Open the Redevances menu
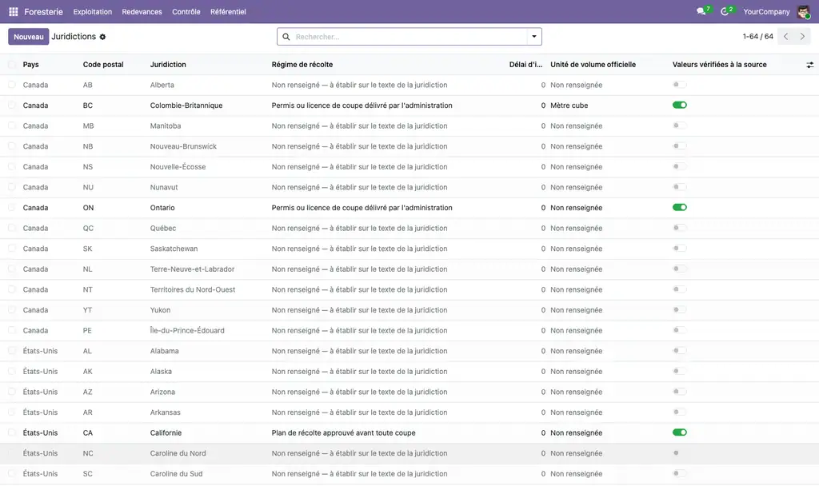The image size is (819, 486). [142, 11]
